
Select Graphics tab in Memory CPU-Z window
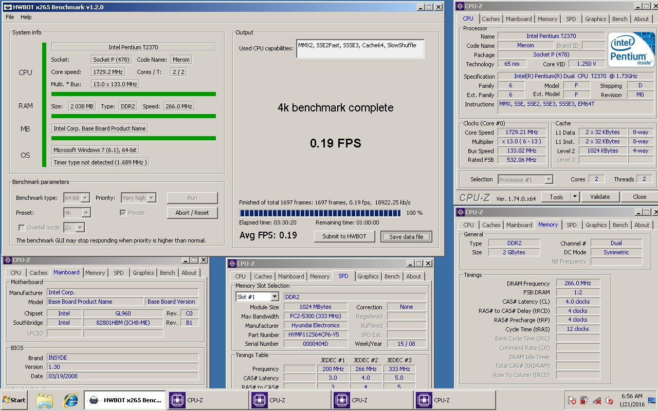pyautogui.click(x=596, y=225)
